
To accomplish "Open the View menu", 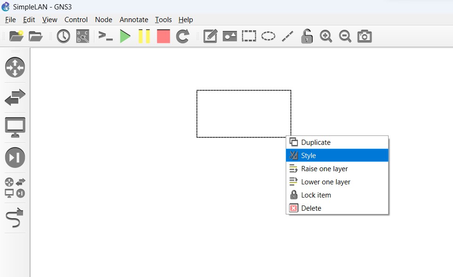I will [x=50, y=20].
